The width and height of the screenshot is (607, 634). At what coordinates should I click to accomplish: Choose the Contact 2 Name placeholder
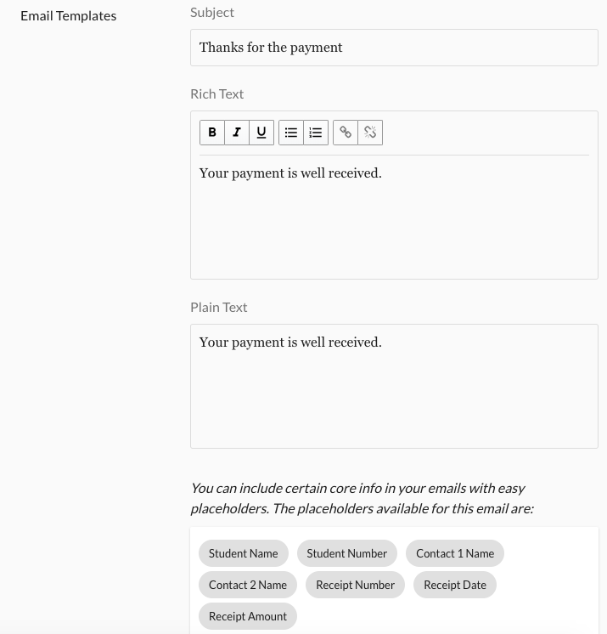(248, 585)
